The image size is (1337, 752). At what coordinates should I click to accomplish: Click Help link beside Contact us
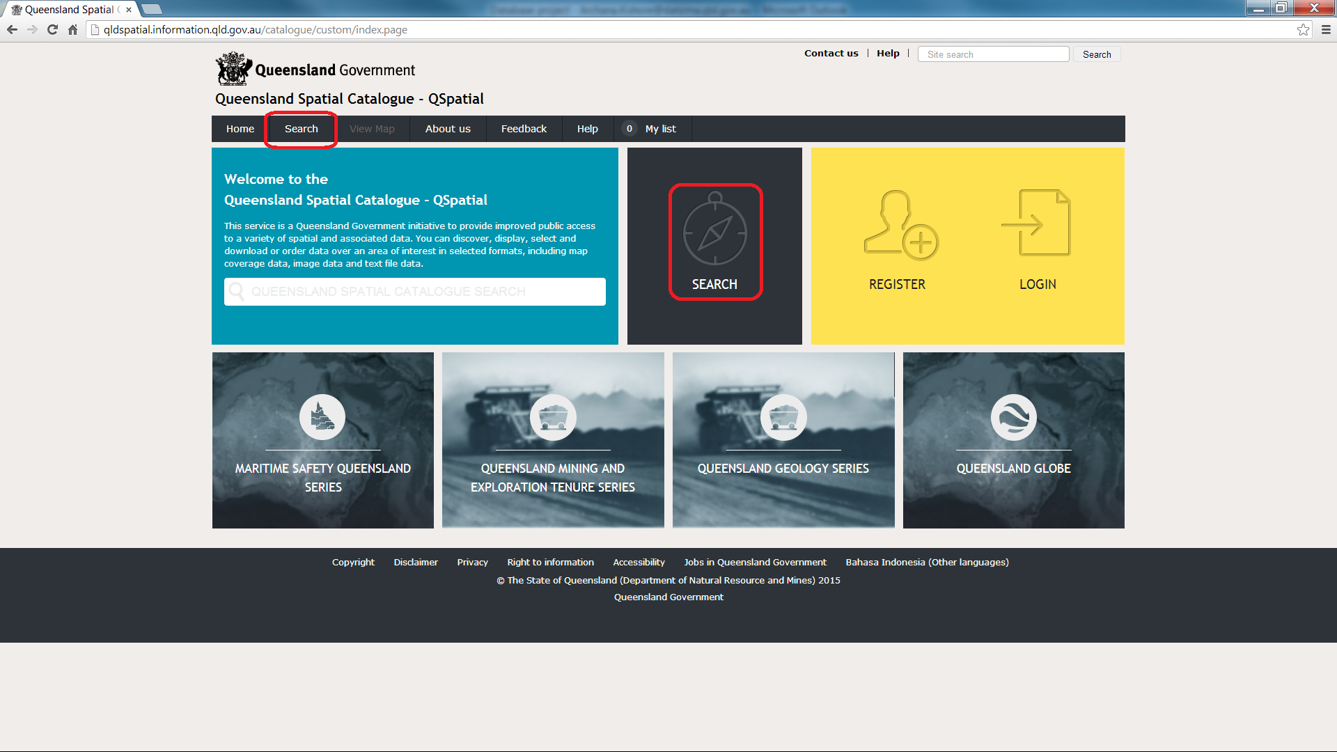pos(888,53)
